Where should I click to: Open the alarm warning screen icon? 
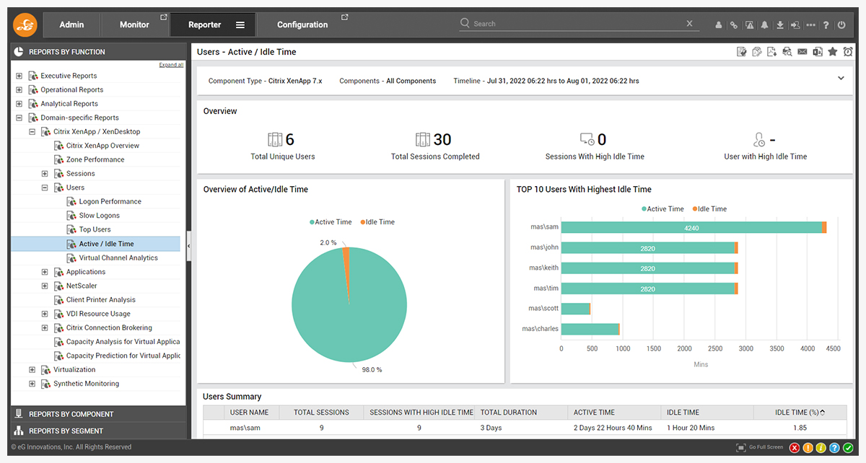tap(749, 25)
